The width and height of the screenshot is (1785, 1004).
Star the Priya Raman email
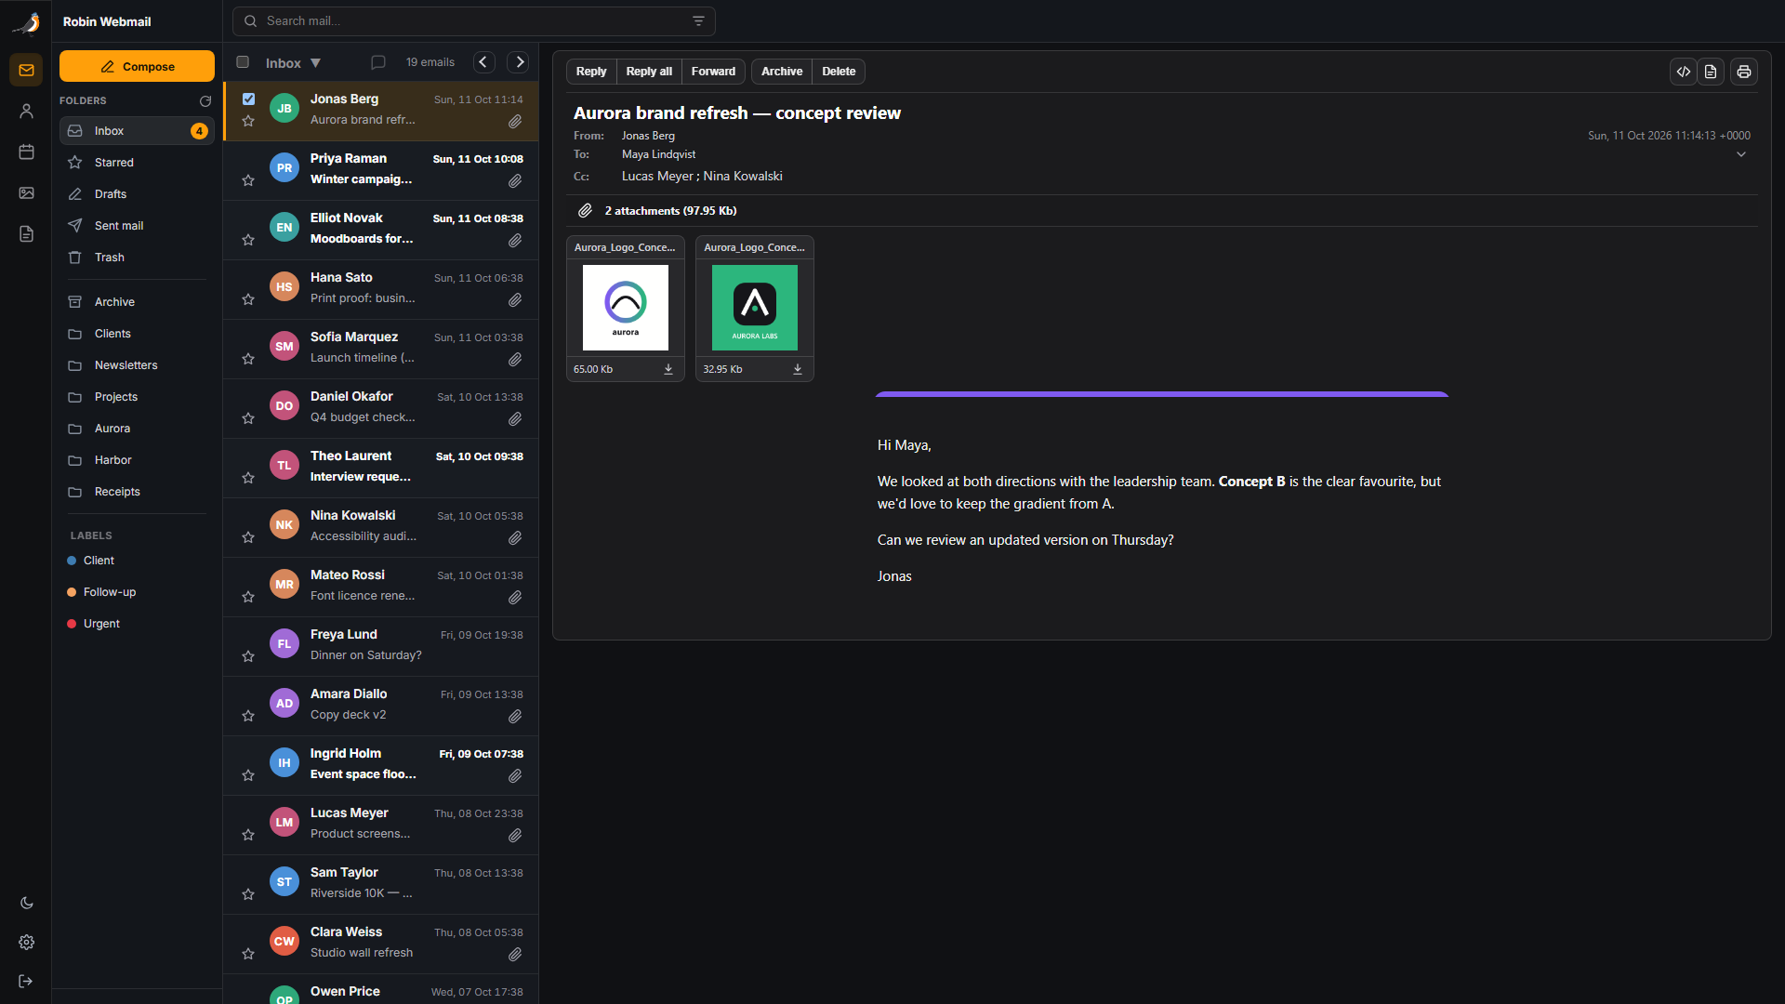[x=248, y=180]
